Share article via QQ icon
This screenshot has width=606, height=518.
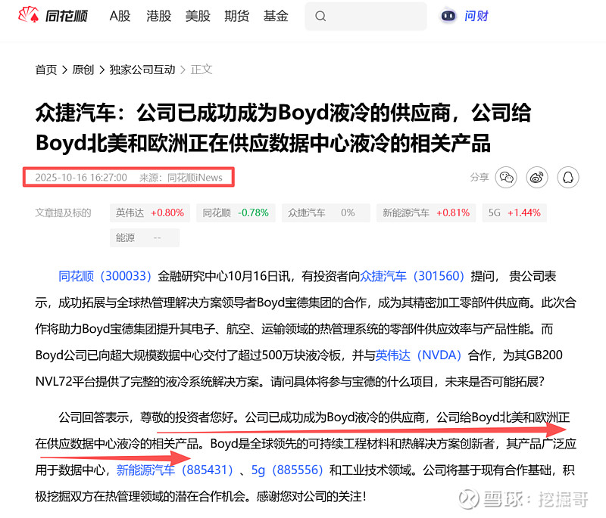pyautogui.click(x=567, y=178)
